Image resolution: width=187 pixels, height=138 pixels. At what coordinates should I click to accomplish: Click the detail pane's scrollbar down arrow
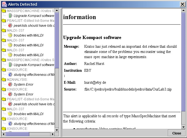(183, 127)
